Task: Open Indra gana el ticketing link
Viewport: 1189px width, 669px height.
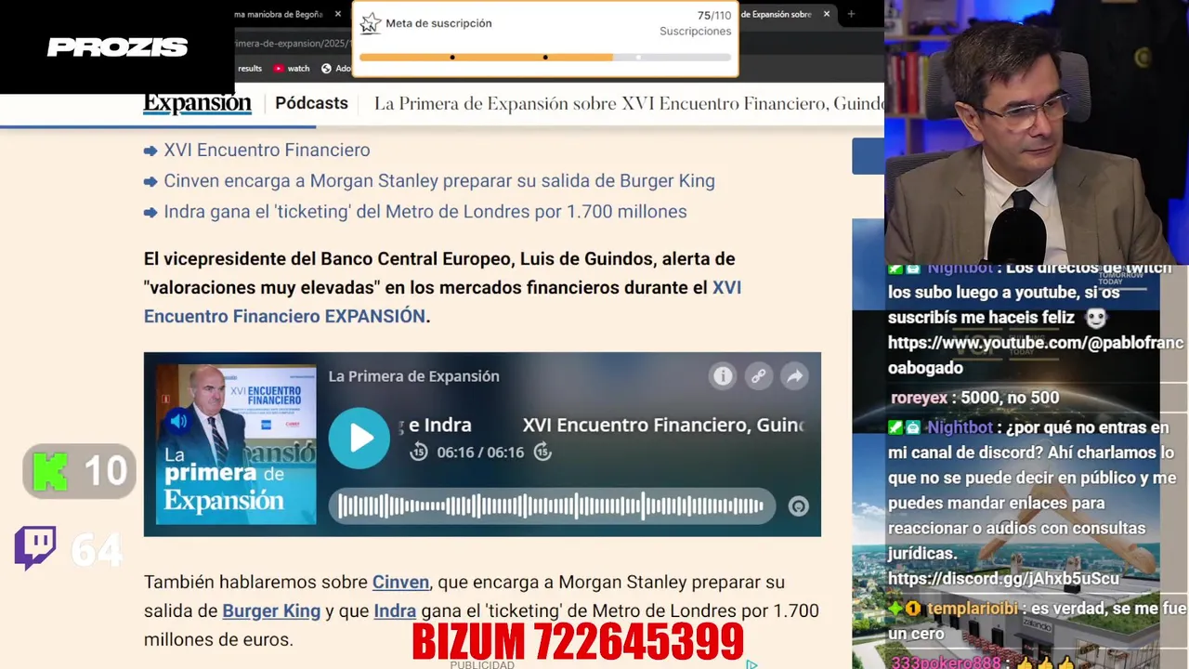Action: point(425,212)
